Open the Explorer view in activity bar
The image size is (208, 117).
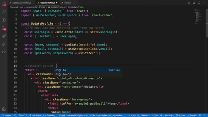[x=4, y=4]
